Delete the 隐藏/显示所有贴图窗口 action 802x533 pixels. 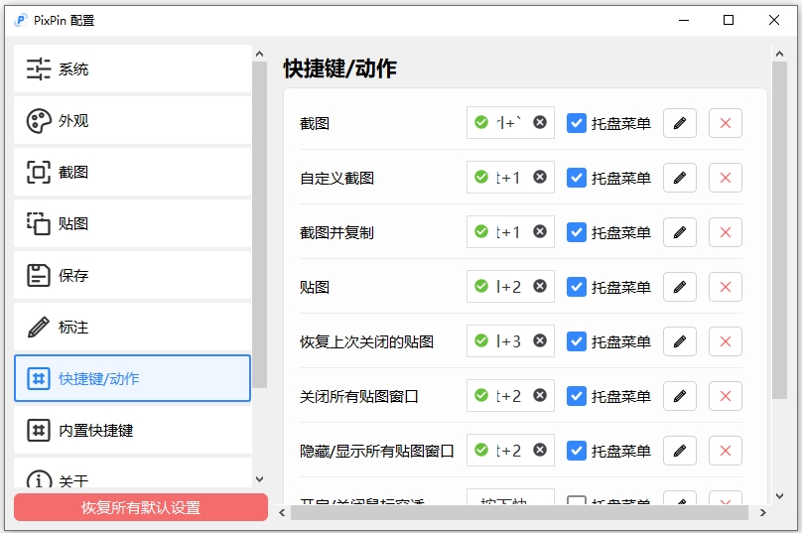click(x=726, y=451)
